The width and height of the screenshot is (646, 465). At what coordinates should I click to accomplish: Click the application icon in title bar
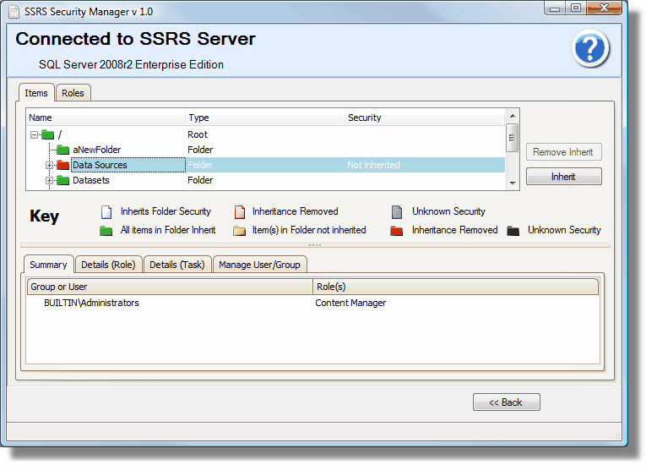[x=14, y=12]
